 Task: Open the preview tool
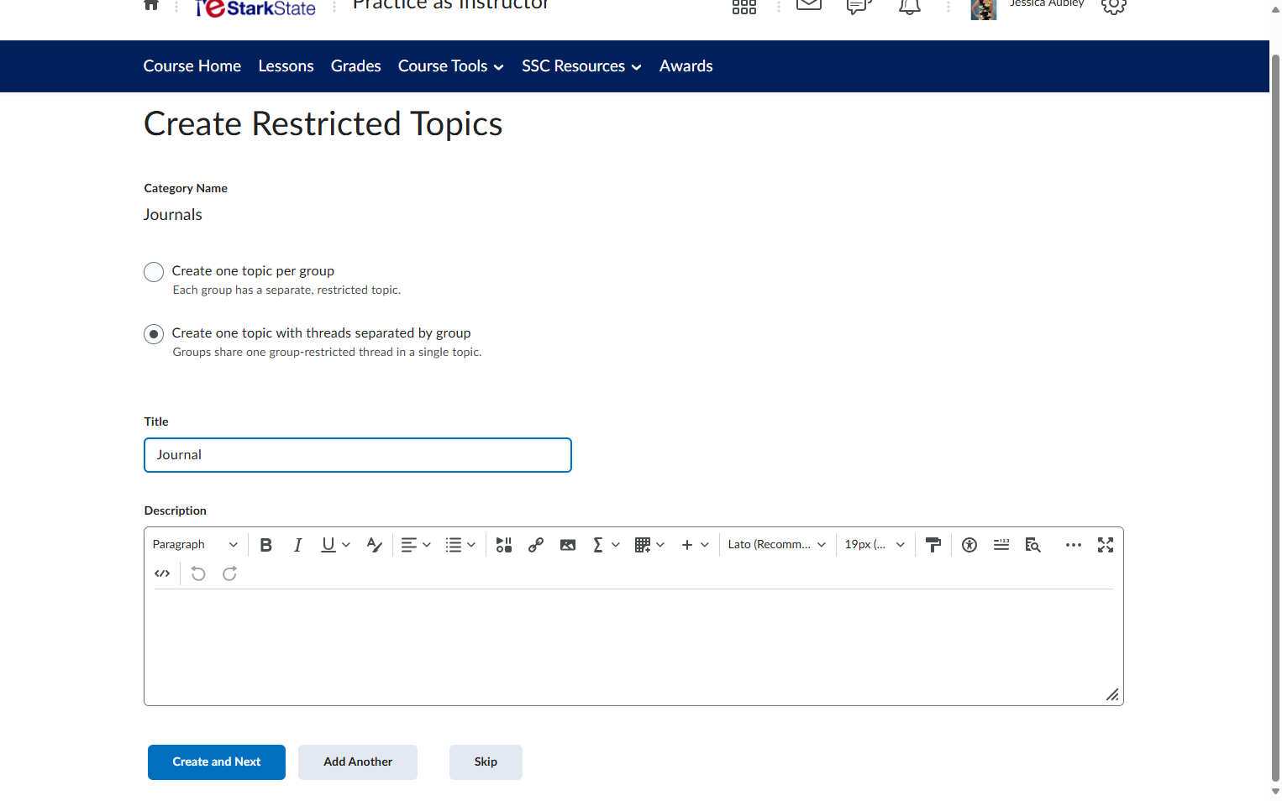(1033, 545)
